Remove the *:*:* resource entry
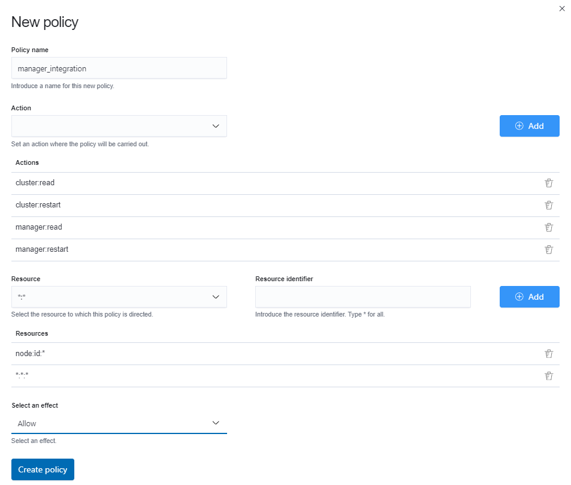The image size is (571, 485). (548, 376)
